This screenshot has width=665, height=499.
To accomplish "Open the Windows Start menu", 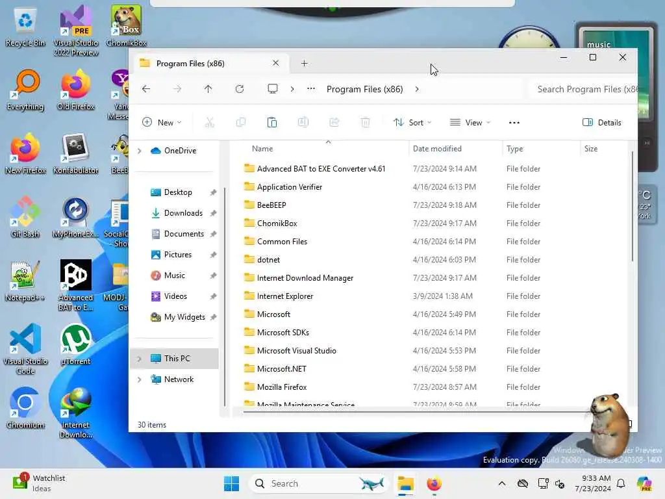I will (x=232, y=483).
